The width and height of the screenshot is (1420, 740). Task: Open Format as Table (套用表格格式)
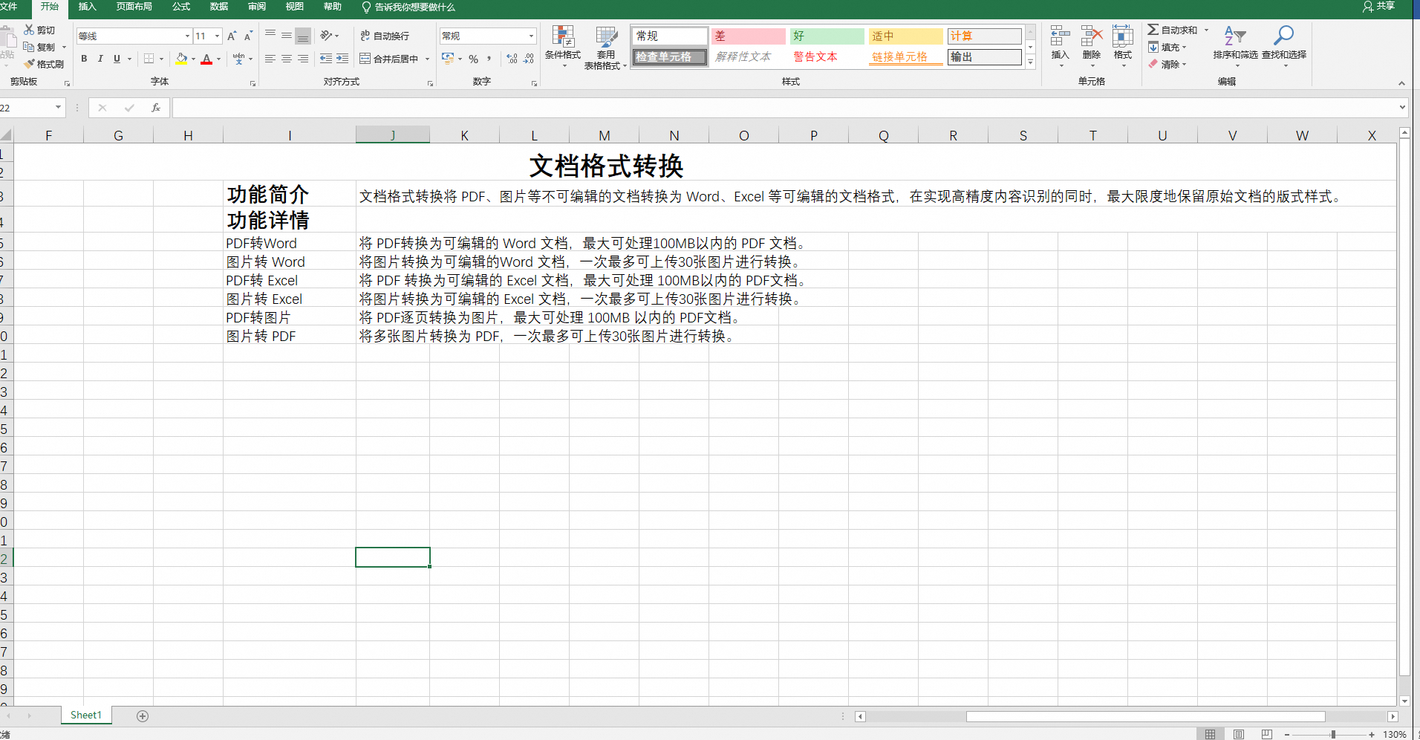606,47
